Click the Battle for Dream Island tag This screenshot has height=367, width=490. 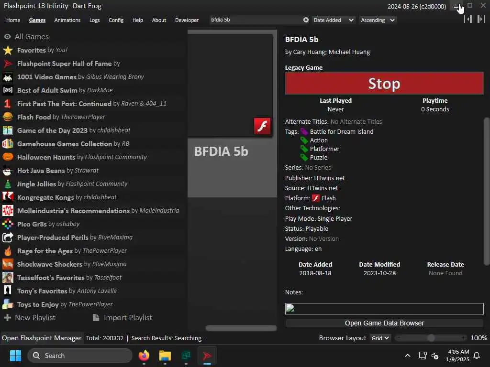click(x=342, y=132)
